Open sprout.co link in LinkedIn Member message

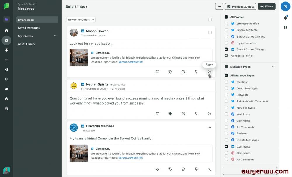click(x=131, y=158)
